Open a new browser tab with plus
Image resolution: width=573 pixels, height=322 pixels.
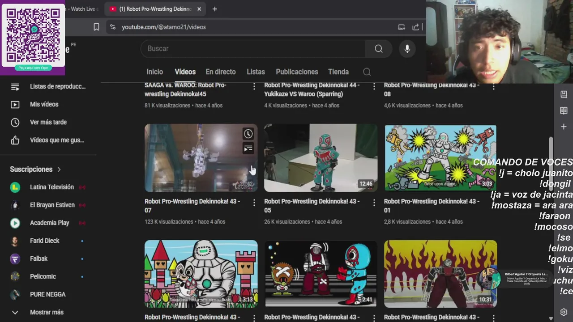click(214, 9)
